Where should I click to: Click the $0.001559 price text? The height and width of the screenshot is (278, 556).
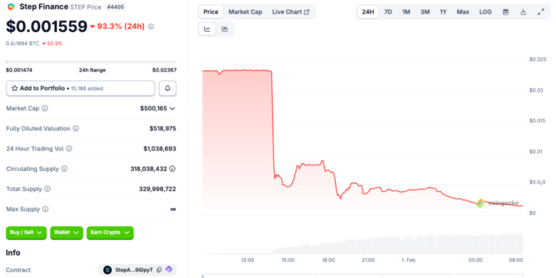(47, 27)
